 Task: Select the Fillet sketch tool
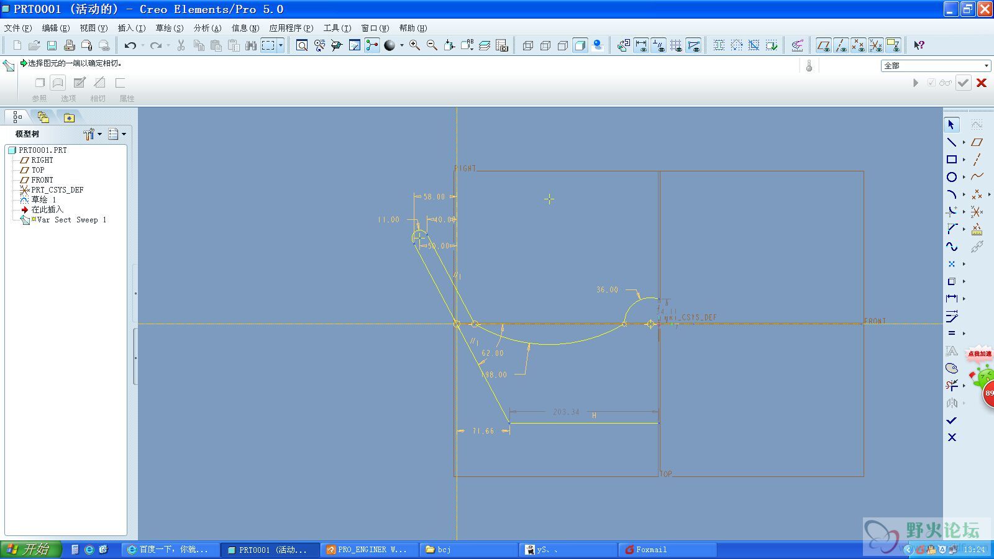pos(951,212)
